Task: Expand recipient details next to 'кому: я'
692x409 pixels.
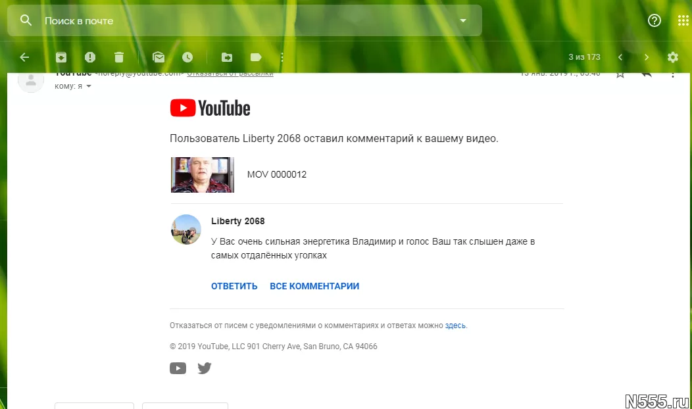Action: [x=89, y=86]
